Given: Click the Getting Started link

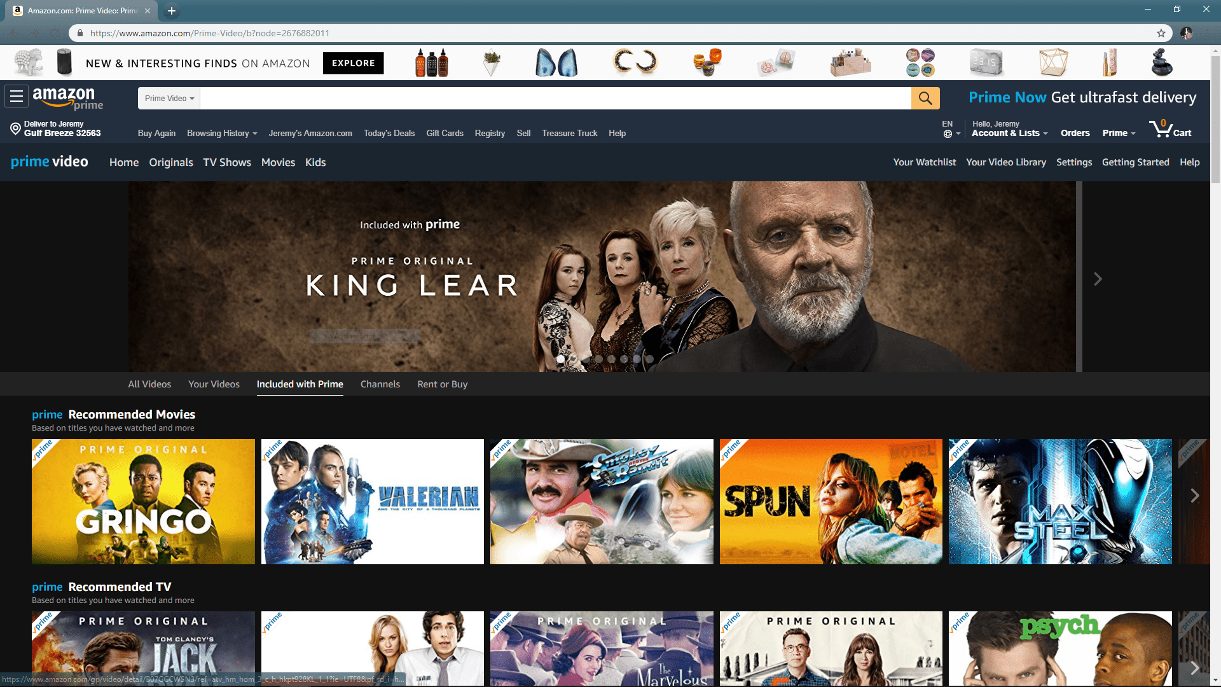Looking at the screenshot, I should click(1135, 162).
